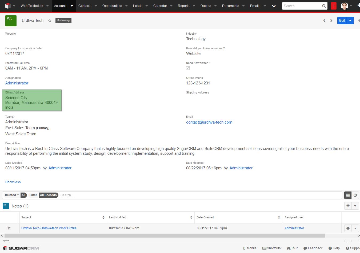This screenshot has width=360, height=253.
Task: Switch subpanels to list view icon
Action: (x=348, y=195)
